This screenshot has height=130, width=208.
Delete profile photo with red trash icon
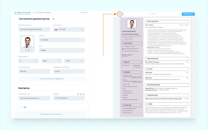click(29, 50)
